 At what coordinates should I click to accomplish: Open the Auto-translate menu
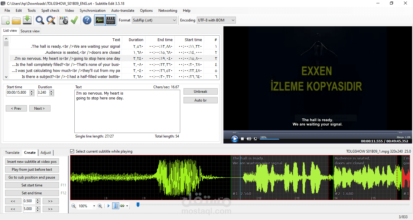point(123,10)
